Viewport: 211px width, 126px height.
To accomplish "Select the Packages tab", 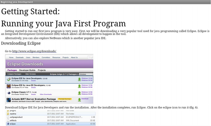I will click(12, 70).
